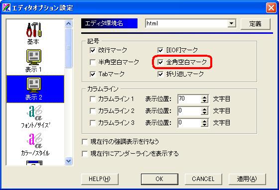This screenshot has width=279, height=190.
Task: Enable the カラムライン 3 checkbox
Action: [x=93, y=123]
